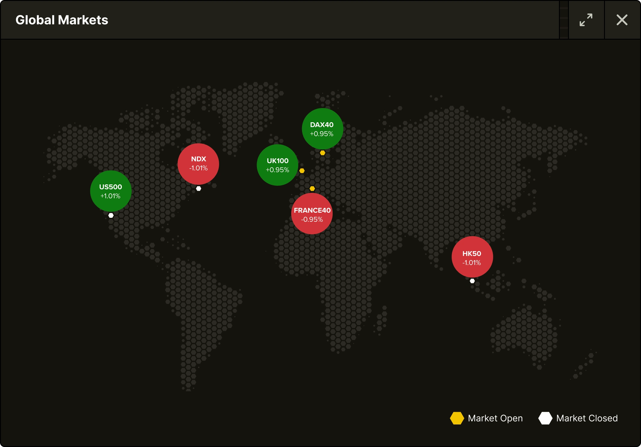641x447 pixels.
Task: Click white hexagon marker under HK50
Action: click(x=472, y=281)
